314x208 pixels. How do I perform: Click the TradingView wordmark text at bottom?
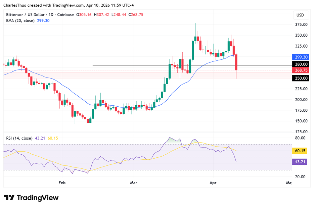click(38, 198)
